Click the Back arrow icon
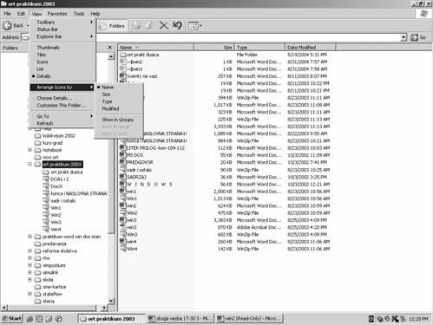Viewport: 433px width, 325px height. (x=7, y=26)
